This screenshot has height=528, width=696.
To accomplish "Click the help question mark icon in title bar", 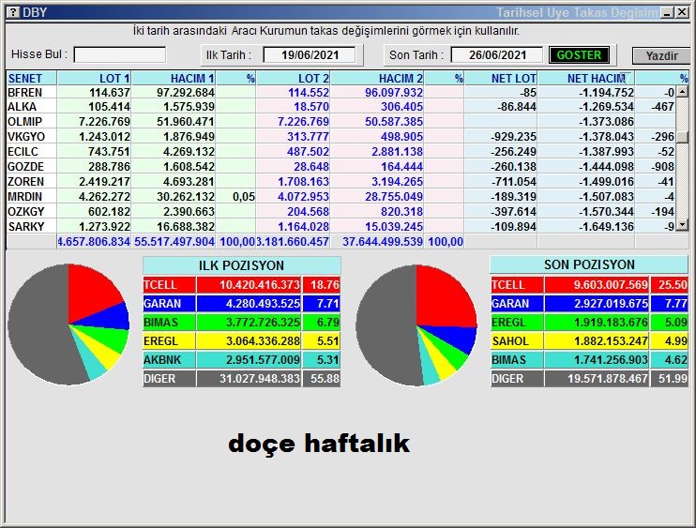I will point(13,12).
